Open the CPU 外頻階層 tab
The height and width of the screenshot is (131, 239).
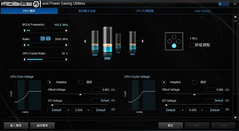pyautogui.click(x=144, y=11)
